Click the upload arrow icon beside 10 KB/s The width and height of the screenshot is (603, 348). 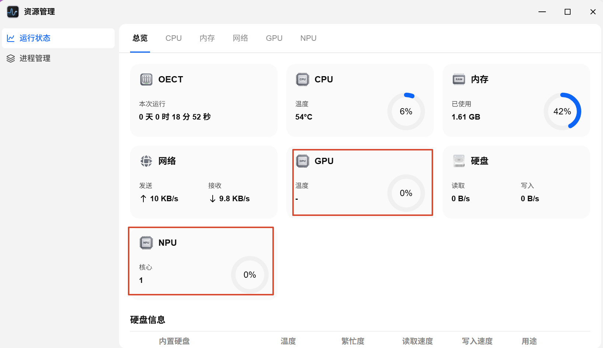point(143,199)
